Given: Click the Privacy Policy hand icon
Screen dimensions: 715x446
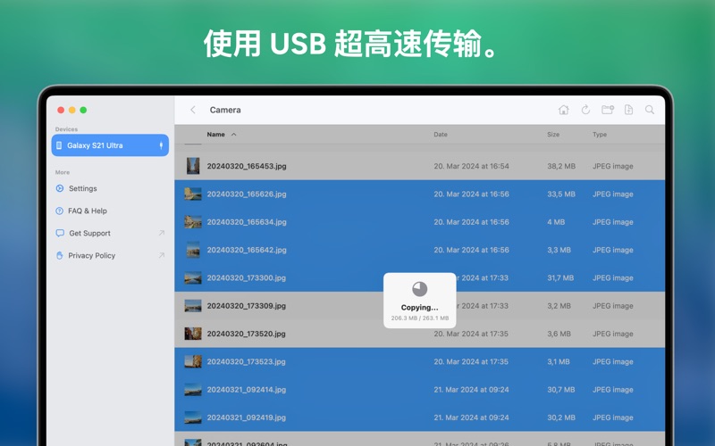Looking at the screenshot, I should (59, 255).
